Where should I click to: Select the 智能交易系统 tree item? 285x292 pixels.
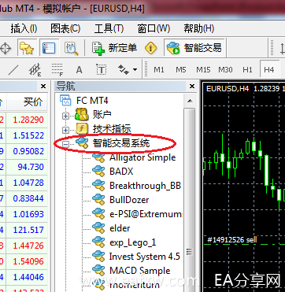click(121, 143)
